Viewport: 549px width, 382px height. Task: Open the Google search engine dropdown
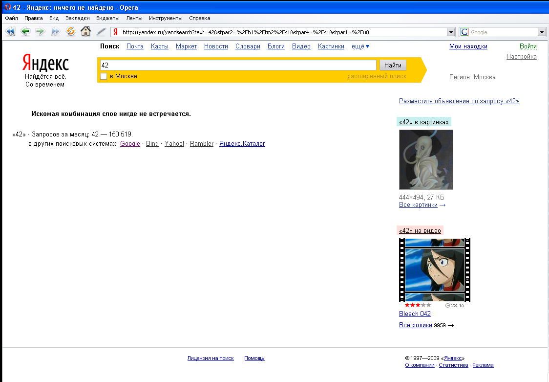click(541, 32)
